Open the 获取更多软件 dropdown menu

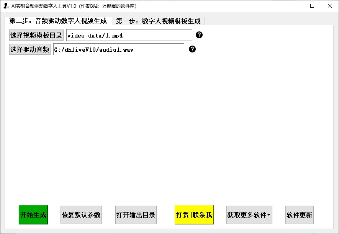[249, 215]
